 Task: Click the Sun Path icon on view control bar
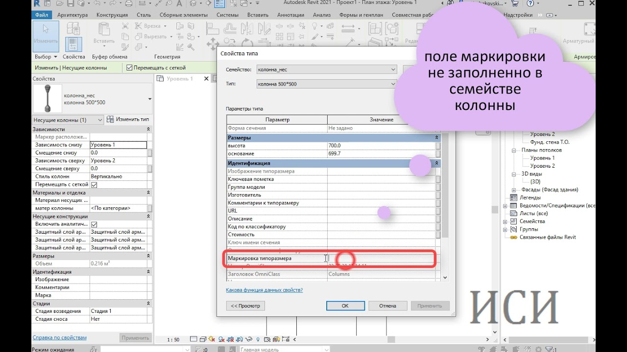tap(211, 339)
